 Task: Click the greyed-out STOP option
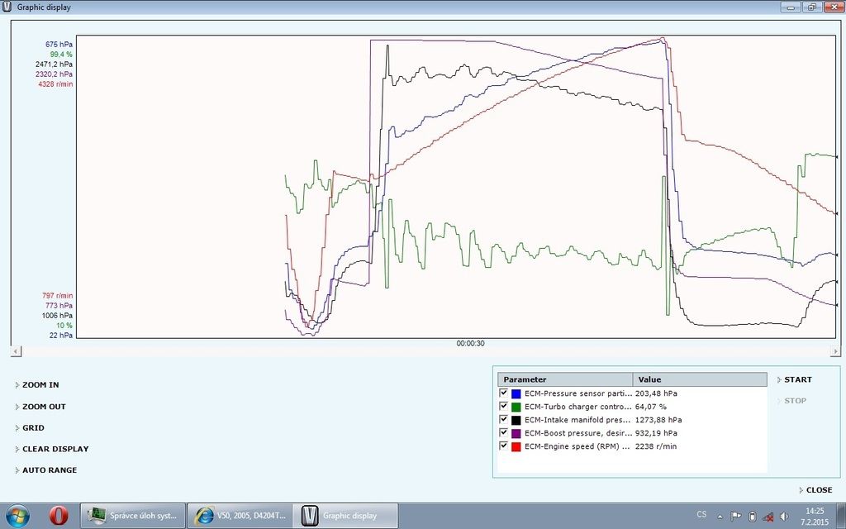pos(795,401)
